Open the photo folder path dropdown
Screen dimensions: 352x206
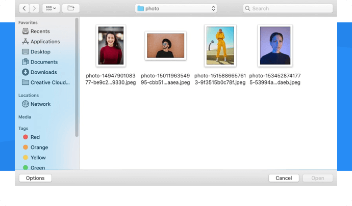[x=176, y=9]
